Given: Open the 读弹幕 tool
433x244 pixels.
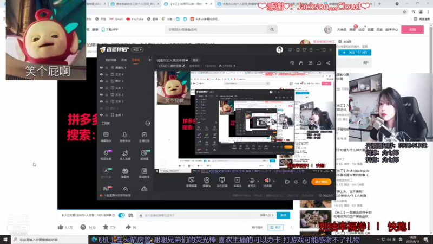Looking at the screenshot, I should 144,155.
